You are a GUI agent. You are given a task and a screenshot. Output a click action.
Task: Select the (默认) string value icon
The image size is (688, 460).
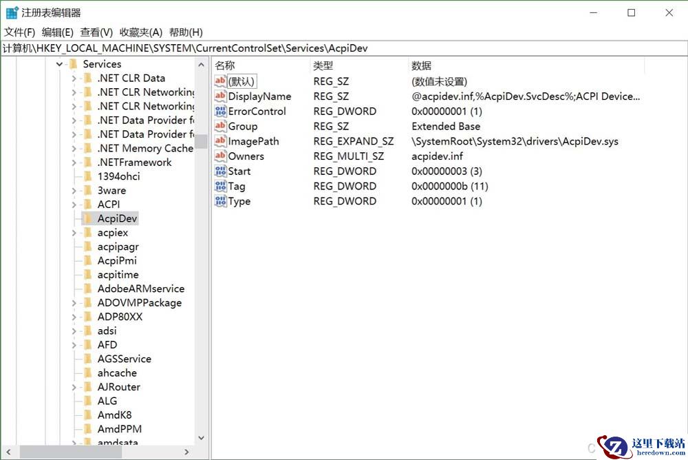point(220,81)
